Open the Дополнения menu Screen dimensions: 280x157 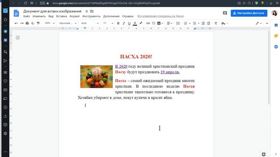point(111,16)
